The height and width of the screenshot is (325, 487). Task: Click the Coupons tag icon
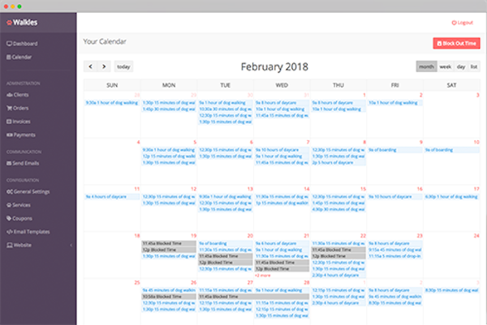pyautogui.click(x=9, y=218)
